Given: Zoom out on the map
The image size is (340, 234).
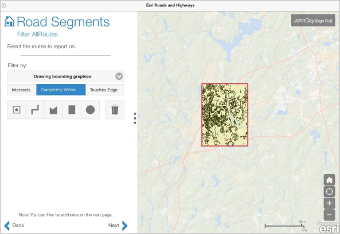Looking at the screenshot, I should point(329,215).
